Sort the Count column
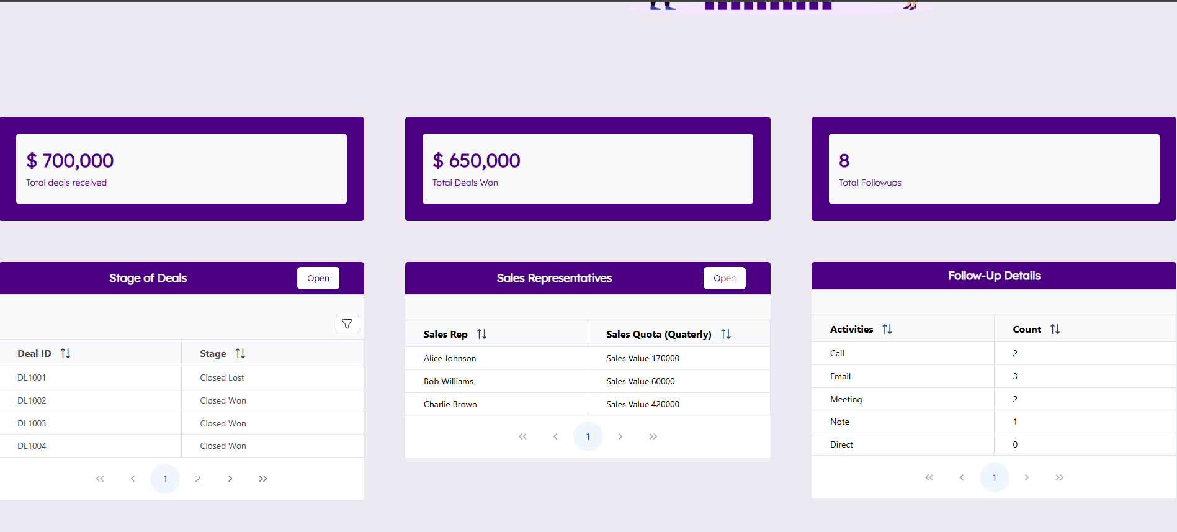This screenshot has height=532, width=1177. pyautogui.click(x=1055, y=329)
